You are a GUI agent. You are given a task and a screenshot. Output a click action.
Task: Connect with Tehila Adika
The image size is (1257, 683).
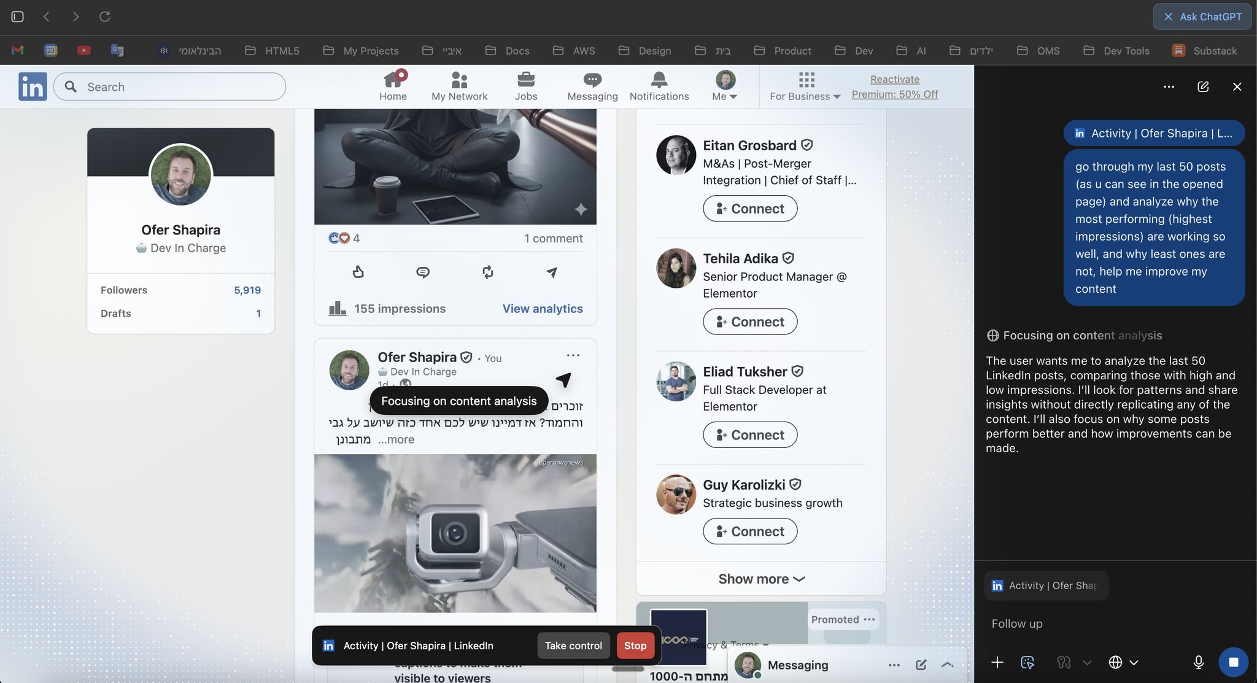750,322
